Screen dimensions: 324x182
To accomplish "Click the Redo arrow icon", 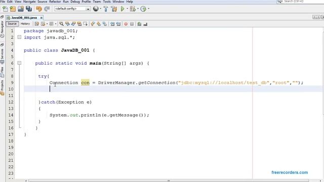I will point(47,9).
